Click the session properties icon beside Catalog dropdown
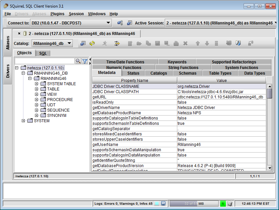279x210 pixels. click(x=83, y=43)
